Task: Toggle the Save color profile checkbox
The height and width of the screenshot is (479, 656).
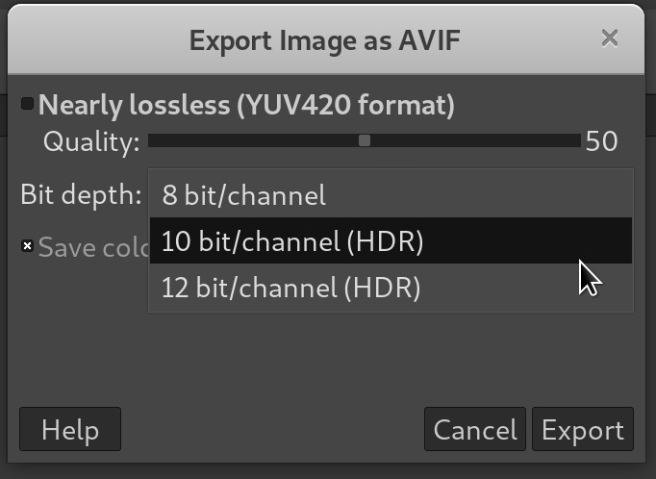Action: [28, 247]
